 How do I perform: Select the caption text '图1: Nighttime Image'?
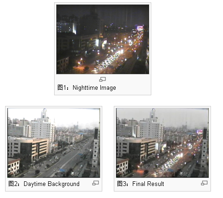[x=87, y=88]
